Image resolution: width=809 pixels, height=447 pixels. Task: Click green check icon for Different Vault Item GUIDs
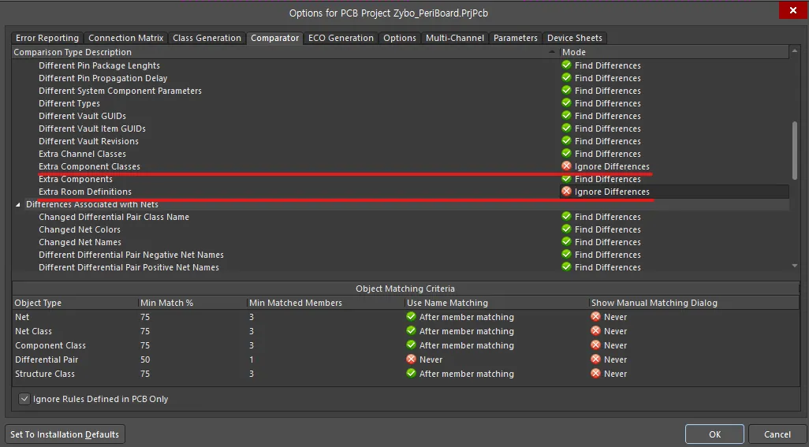click(566, 128)
